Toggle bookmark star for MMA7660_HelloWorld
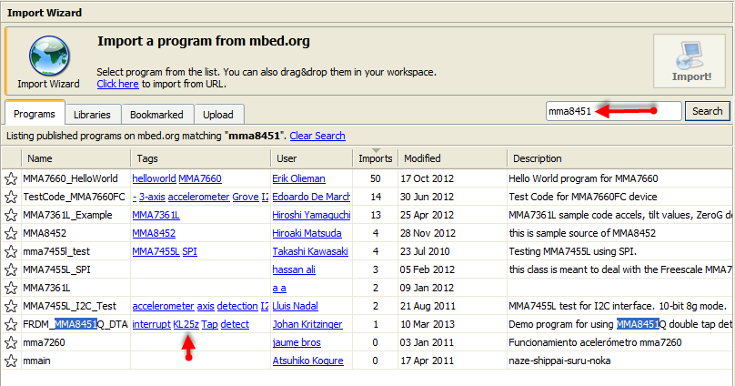 (11, 178)
